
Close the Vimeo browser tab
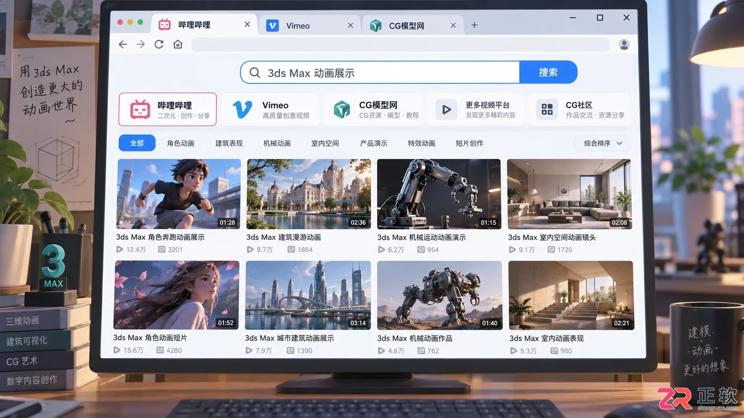click(350, 25)
